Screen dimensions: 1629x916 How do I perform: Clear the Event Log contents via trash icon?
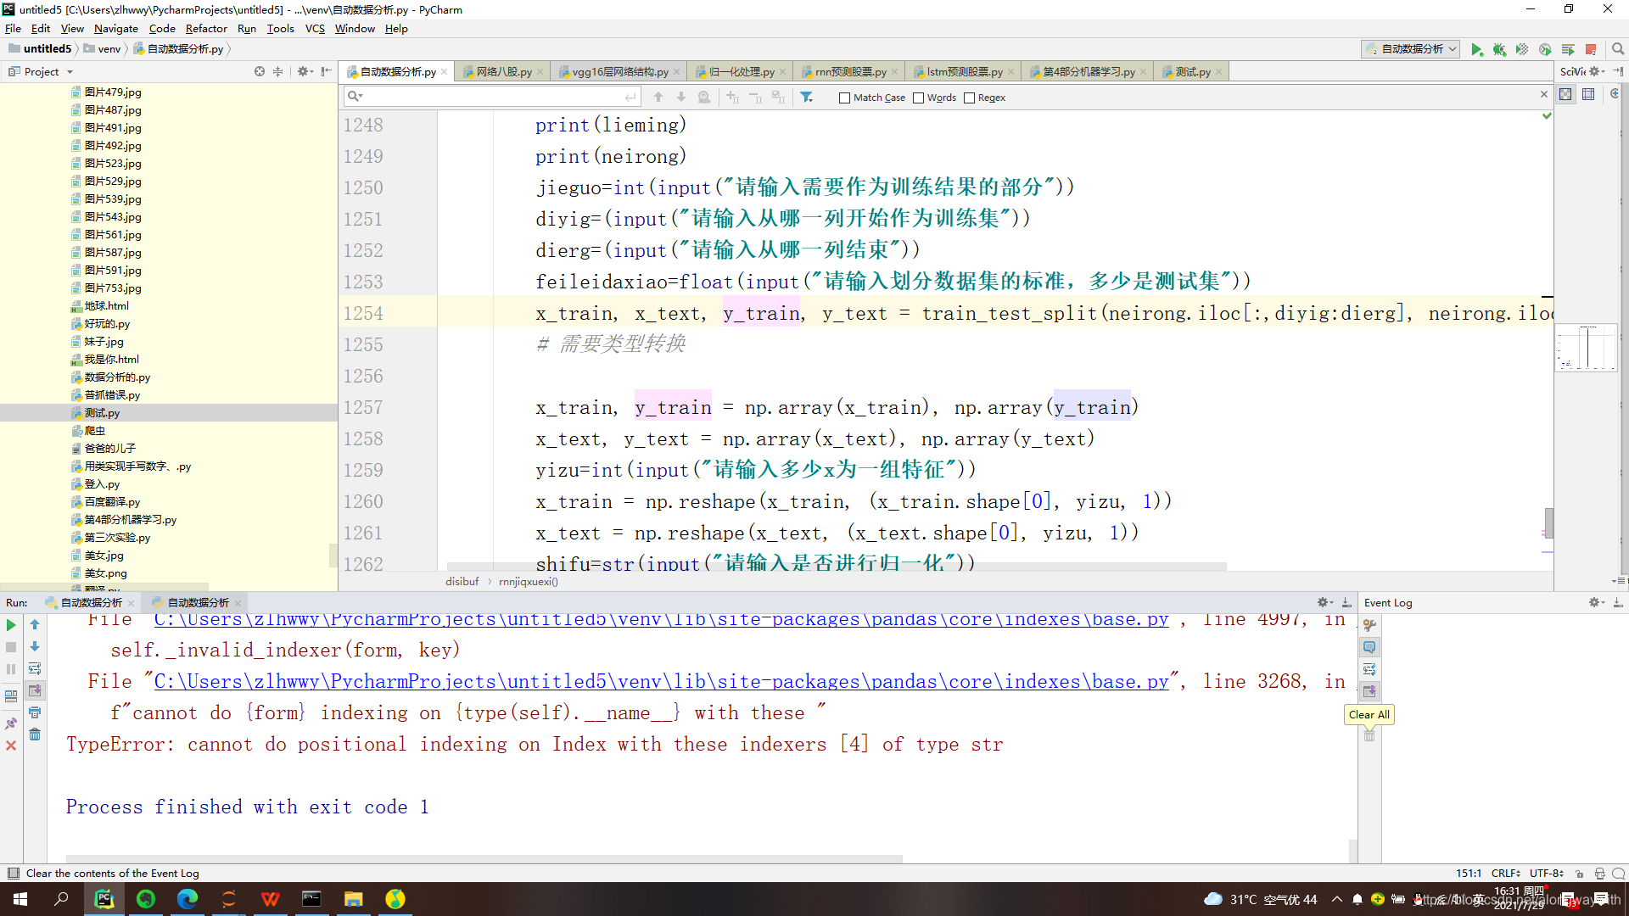[1369, 735]
